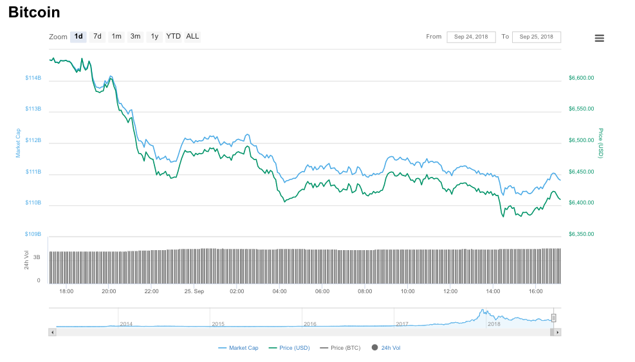Click the 2016 marker in navigator

pyautogui.click(x=310, y=324)
